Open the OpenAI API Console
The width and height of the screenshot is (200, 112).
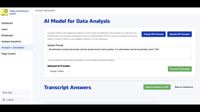[179, 34]
